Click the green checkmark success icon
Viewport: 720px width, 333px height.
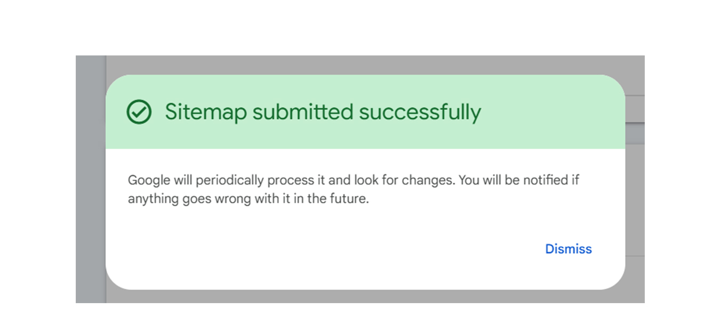139,112
